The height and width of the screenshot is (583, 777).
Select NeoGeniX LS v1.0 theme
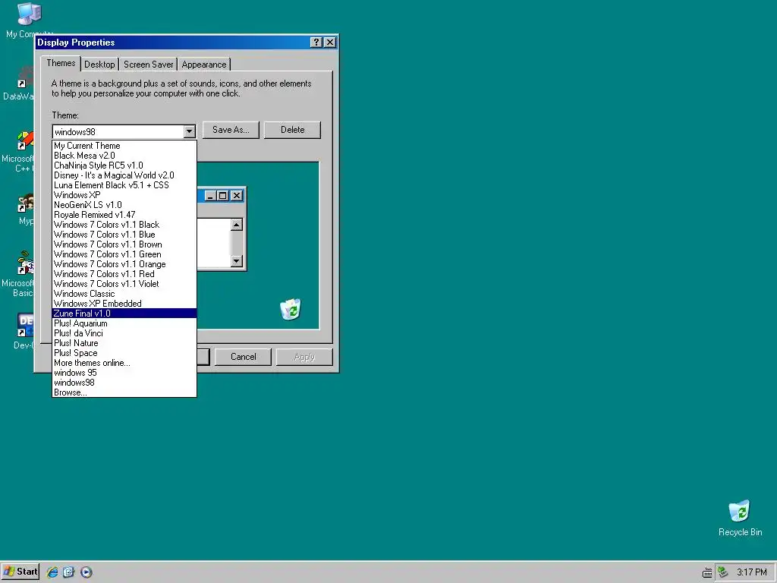(x=124, y=205)
